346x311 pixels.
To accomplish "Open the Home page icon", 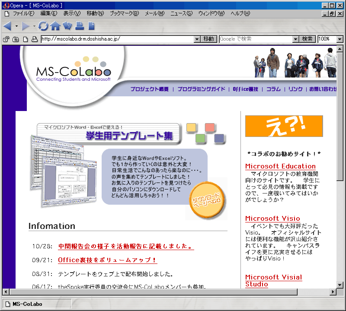I will point(55,26).
